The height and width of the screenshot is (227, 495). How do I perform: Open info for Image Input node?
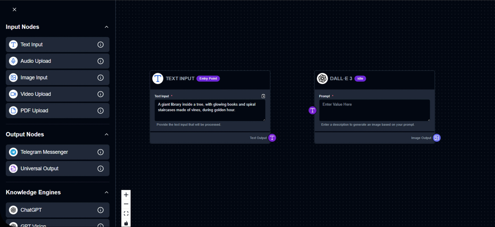click(x=101, y=78)
